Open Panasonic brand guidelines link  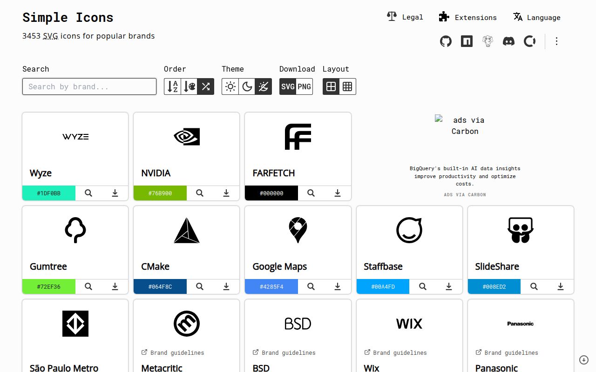(507, 352)
